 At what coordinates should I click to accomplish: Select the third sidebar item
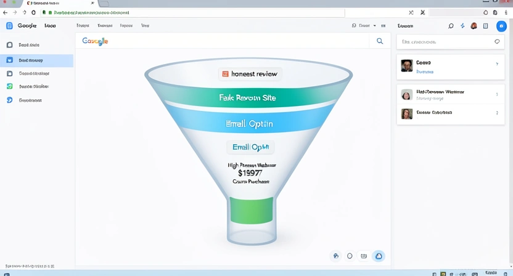pyautogui.click(x=36, y=73)
